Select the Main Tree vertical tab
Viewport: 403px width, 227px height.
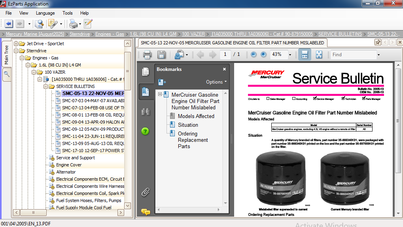(7, 54)
